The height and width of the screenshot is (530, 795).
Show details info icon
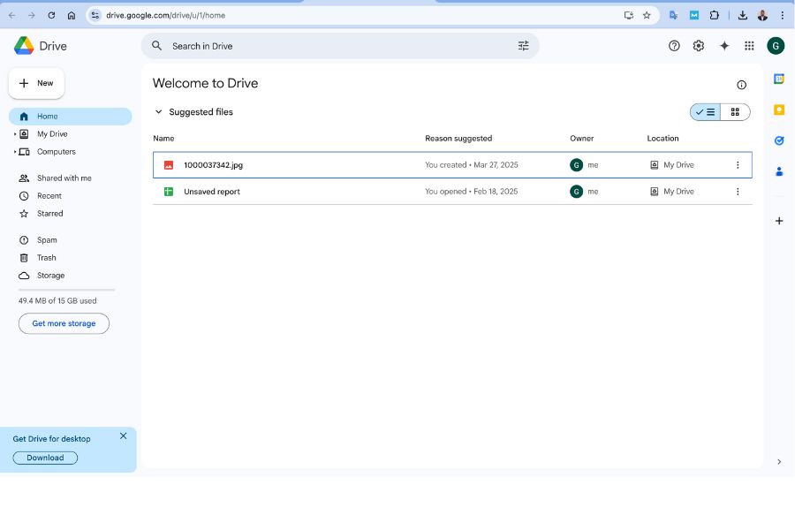[741, 85]
